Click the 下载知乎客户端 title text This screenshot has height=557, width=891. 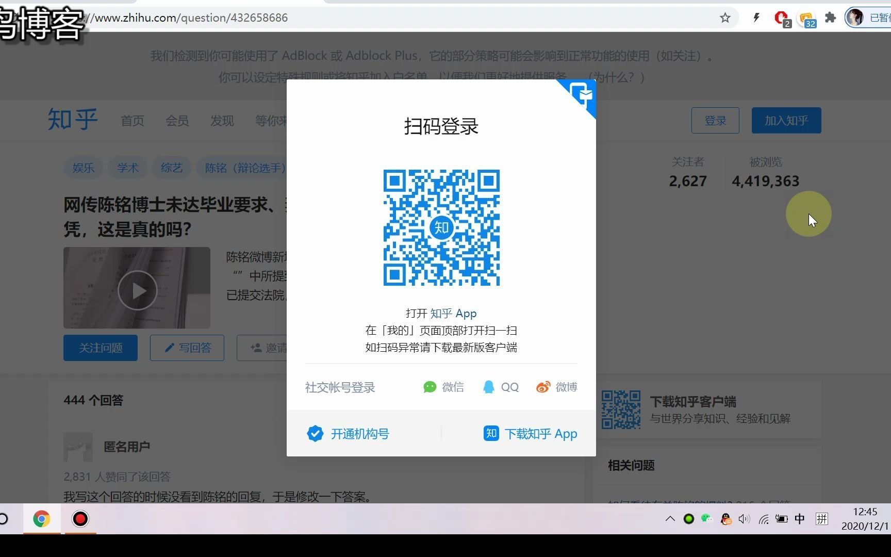pyautogui.click(x=693, y=402)
